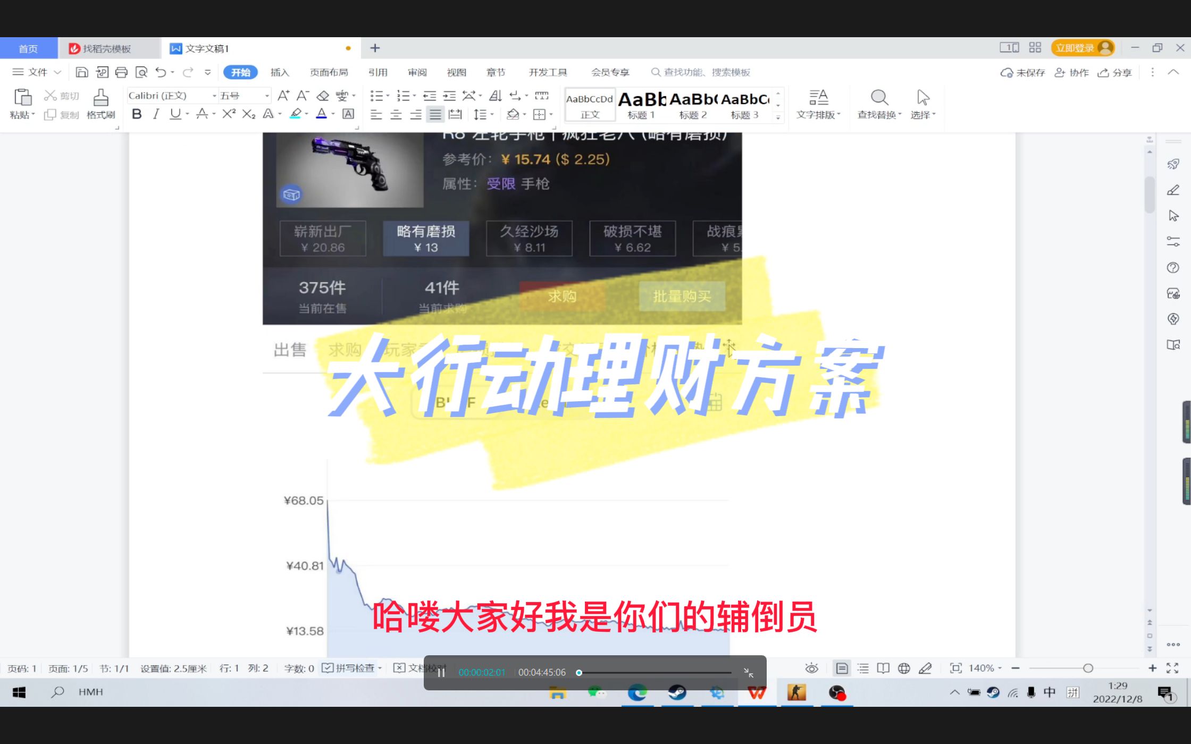Add a new tab with plus button
The image size is (1191, 744).
click(375, 48)
